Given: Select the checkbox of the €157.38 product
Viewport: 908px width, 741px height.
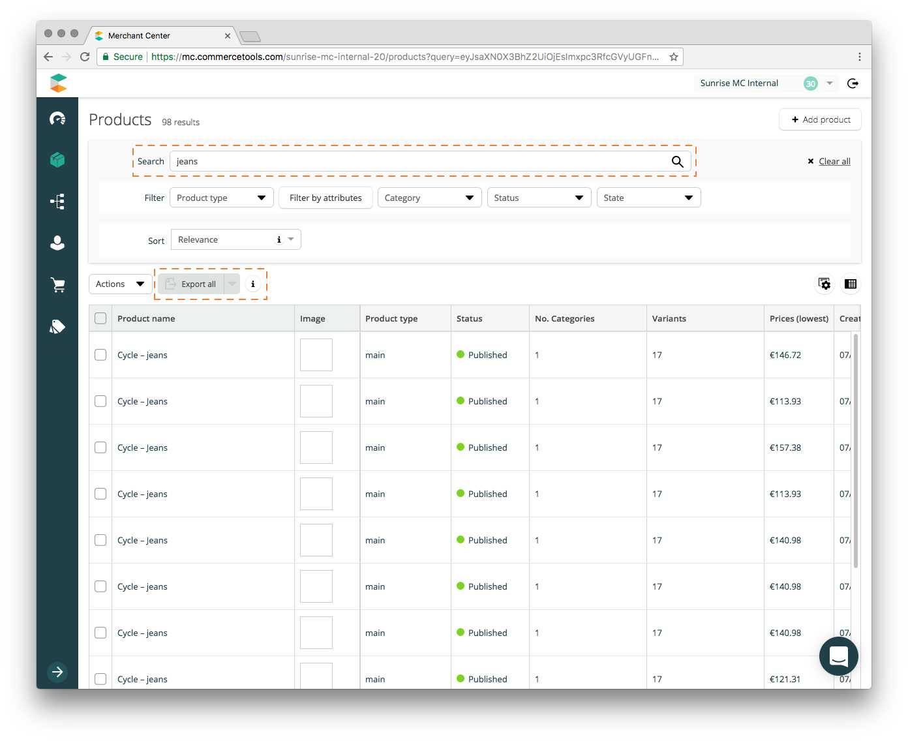Looking at the screenshot, I should pos(100,447).
